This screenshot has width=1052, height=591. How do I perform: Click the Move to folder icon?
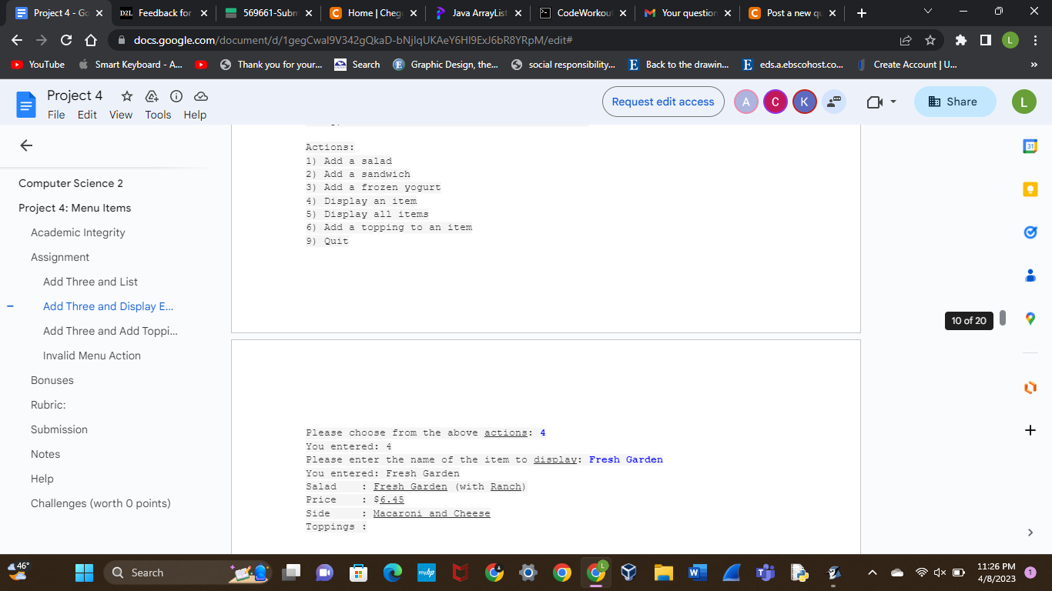pos(152,96)
